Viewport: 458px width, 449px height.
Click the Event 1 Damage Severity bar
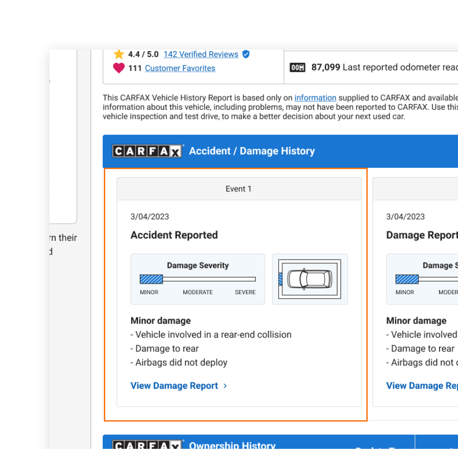198,279
